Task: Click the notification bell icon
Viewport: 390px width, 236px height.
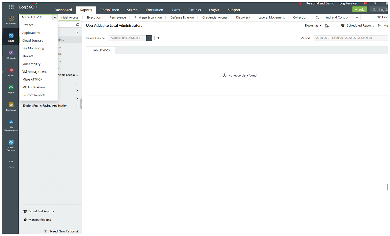Action: [365, 3]
